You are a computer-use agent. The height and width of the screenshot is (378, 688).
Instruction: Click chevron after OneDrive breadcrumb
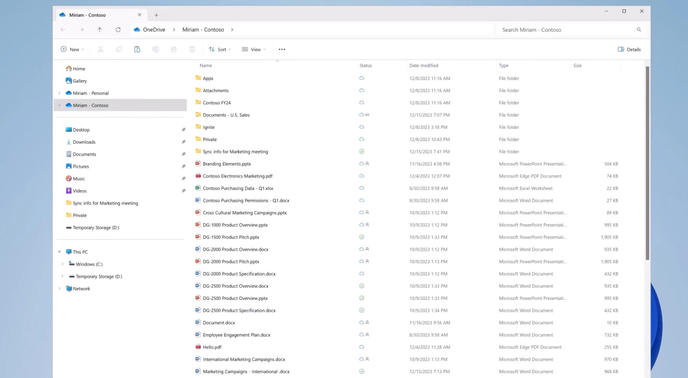(174, 30)
